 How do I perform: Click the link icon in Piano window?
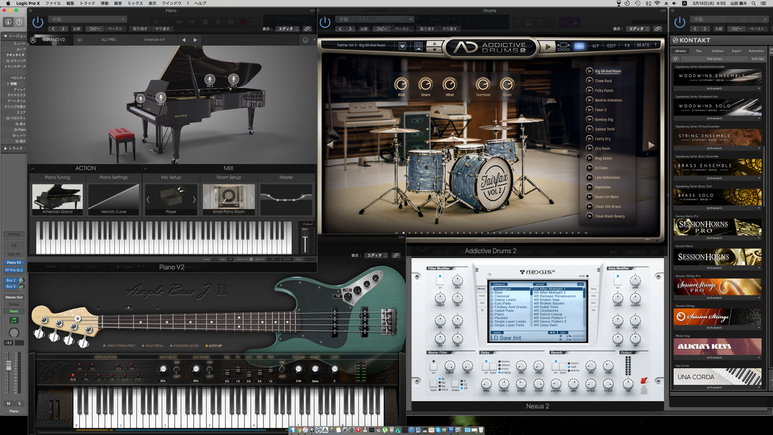click(x=307, y=29)
